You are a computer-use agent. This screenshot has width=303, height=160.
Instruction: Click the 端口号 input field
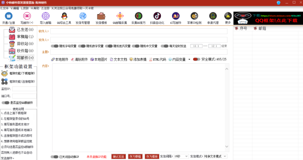[24, 96]
